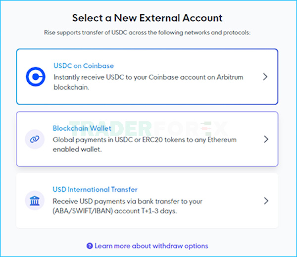Select the Coinbase Arbitrum blockchain description text
This screenshot has width=297, height=257.
coord(148,82)
